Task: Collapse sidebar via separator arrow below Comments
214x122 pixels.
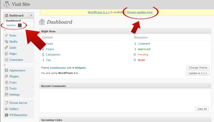Action: tap(5, 65)
